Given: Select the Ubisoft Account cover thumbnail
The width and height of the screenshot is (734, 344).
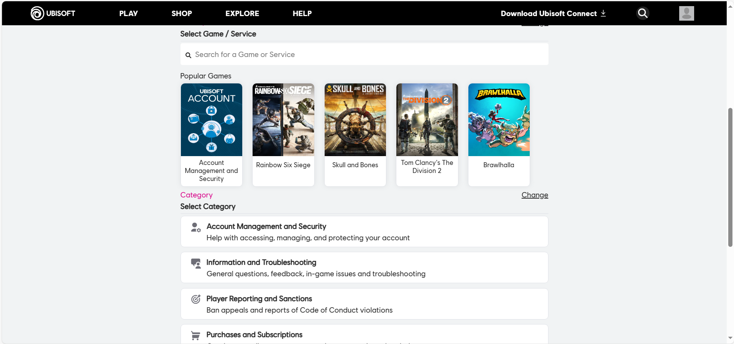Looking at the screenshot, I should [x=212, y=120].
